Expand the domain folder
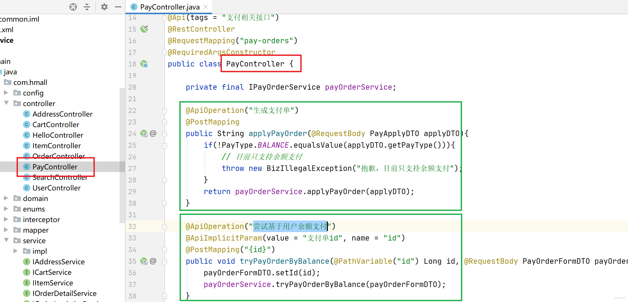Image resolution: width=628 pixels, height=302 pixels. click(6, 198)
